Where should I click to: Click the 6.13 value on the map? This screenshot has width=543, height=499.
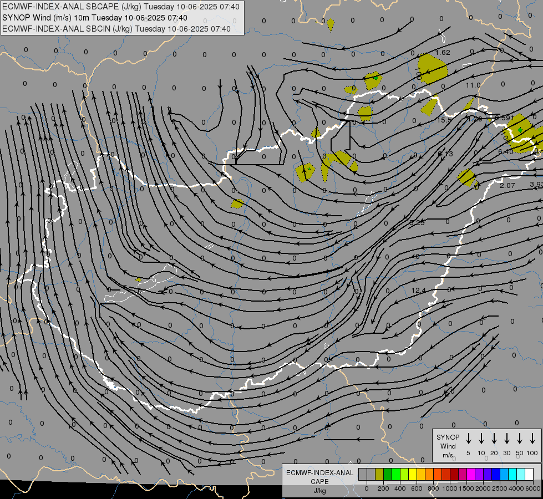[x=445, y=154]
